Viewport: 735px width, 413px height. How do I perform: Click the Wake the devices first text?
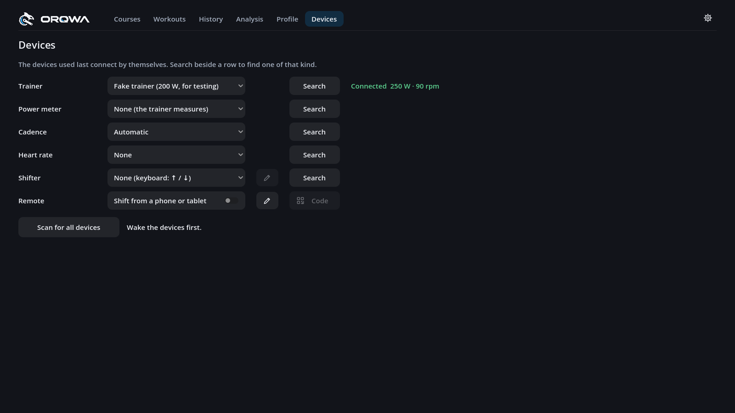pyautogui.click(x=164, y=228)
